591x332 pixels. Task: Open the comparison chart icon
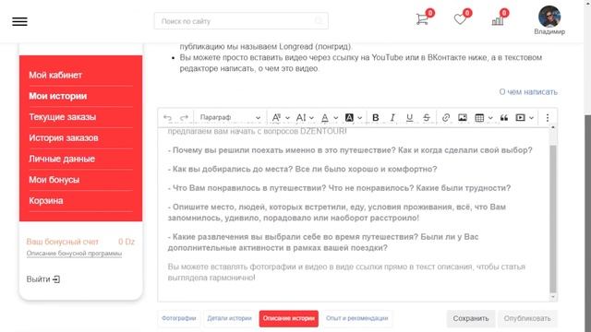pos(498,20)
